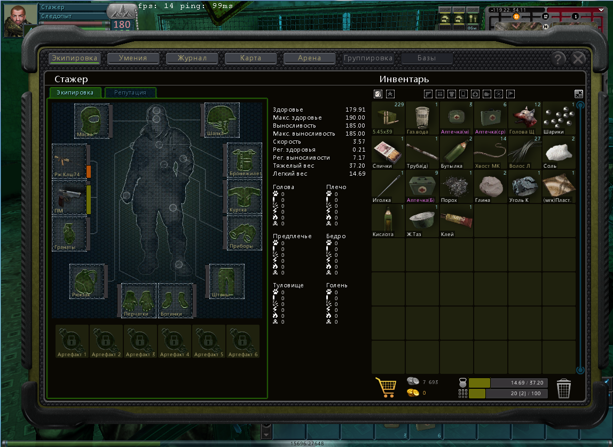Select the Труба(д) item

coord(422,153)
